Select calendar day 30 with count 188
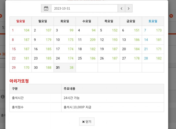 tap(43, 68)
